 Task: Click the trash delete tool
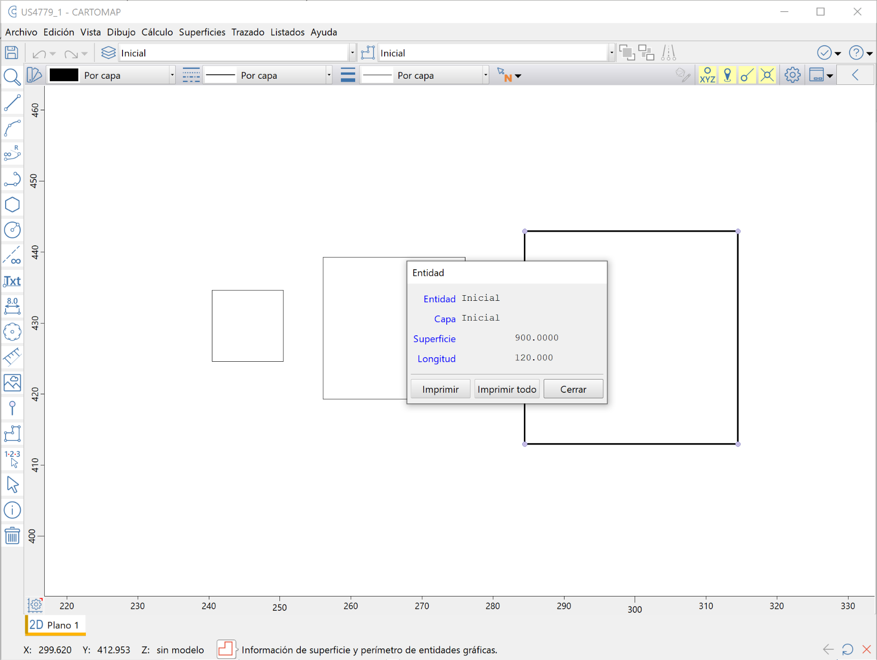12,536
